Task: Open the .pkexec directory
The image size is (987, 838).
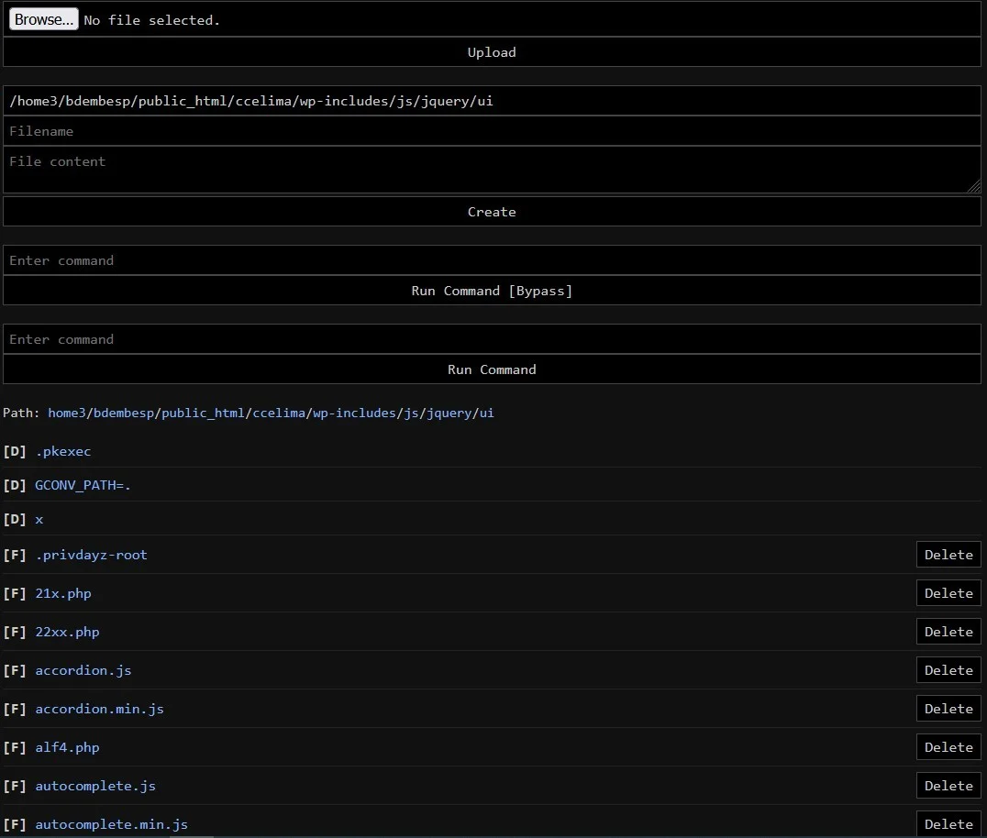Action: coord(63,451)
